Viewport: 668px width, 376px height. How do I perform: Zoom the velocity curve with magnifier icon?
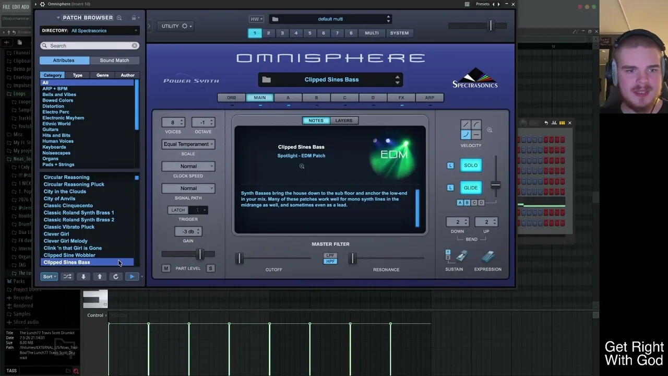[490, 130]
